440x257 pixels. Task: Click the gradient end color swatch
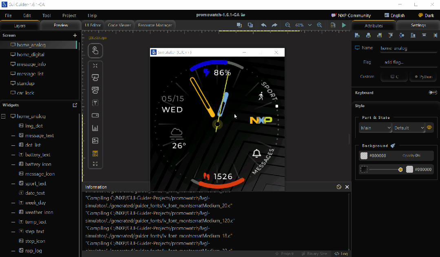click(409, 169)
